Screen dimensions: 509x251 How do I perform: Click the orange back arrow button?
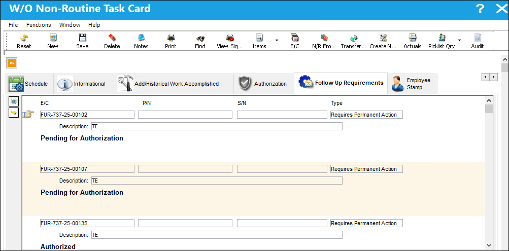(12, 63)
